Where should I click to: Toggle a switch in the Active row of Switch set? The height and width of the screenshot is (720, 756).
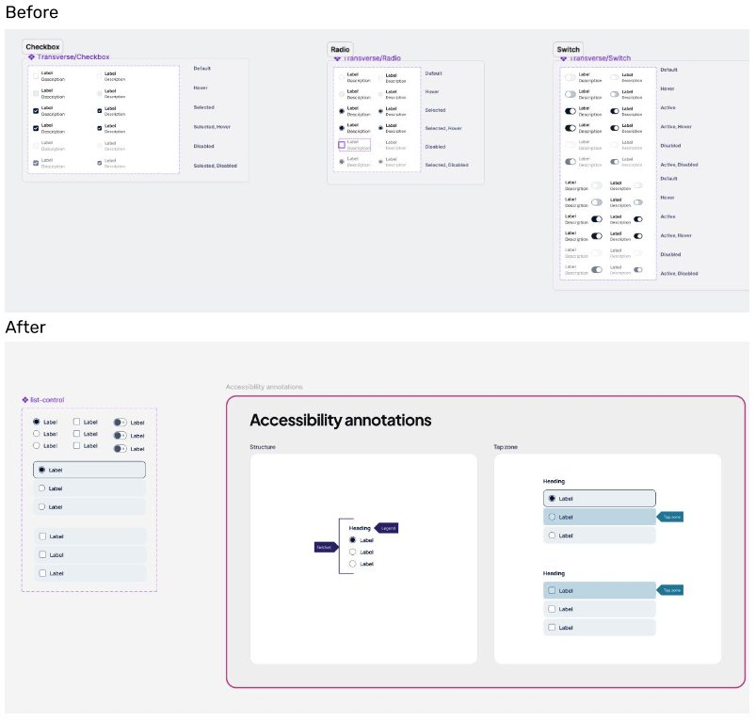tap(570, 110)
